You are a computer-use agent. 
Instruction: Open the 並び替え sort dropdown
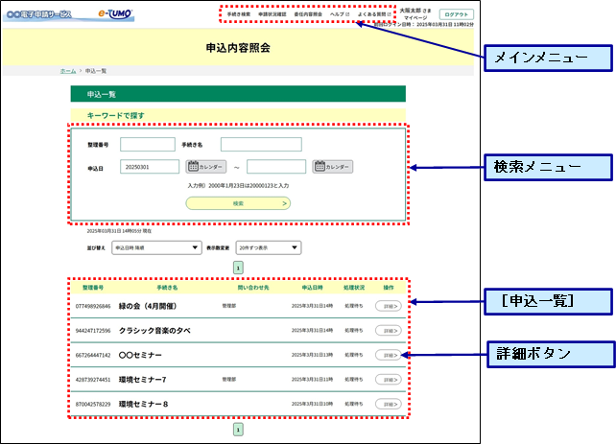(x=155, y=247)
